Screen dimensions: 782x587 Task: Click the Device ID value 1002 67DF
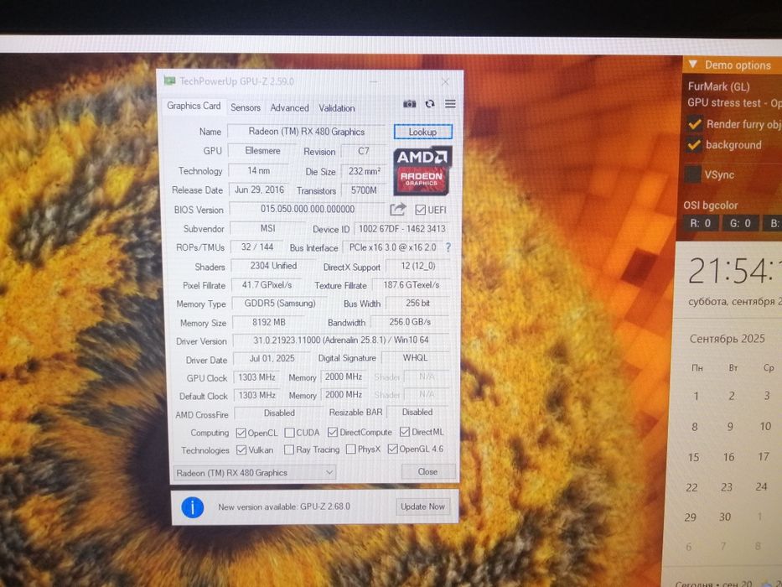click(x=402, y=229)
